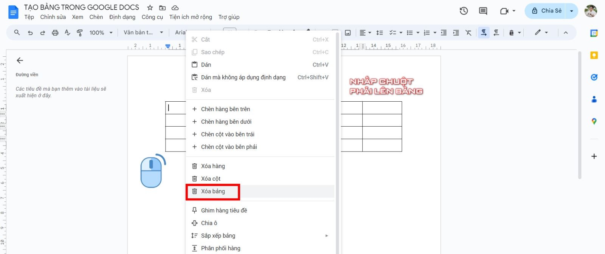Open the zoom level 100% dropdown
Viewport: 605px width, 254px height.
[x=101, y=33]
